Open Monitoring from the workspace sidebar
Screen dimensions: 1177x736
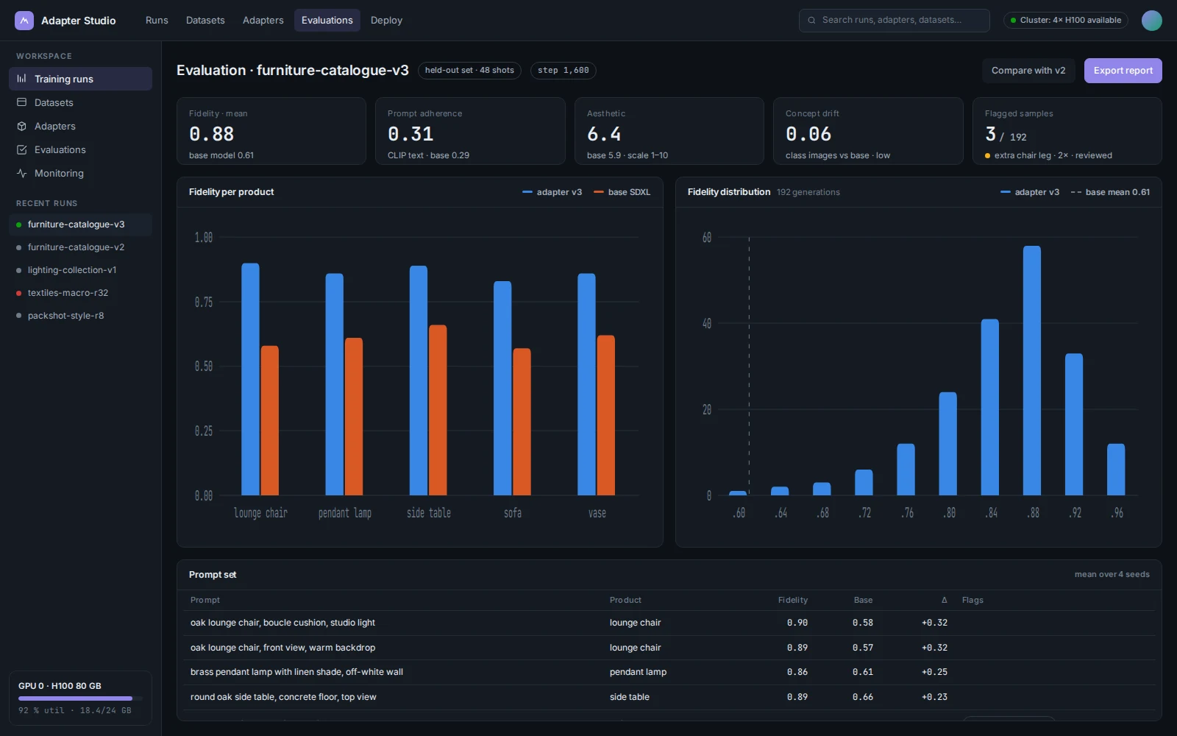80,173
